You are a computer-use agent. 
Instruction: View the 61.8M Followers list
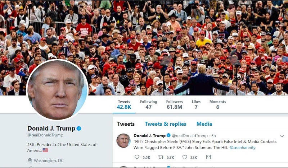[x=175, y=104]
